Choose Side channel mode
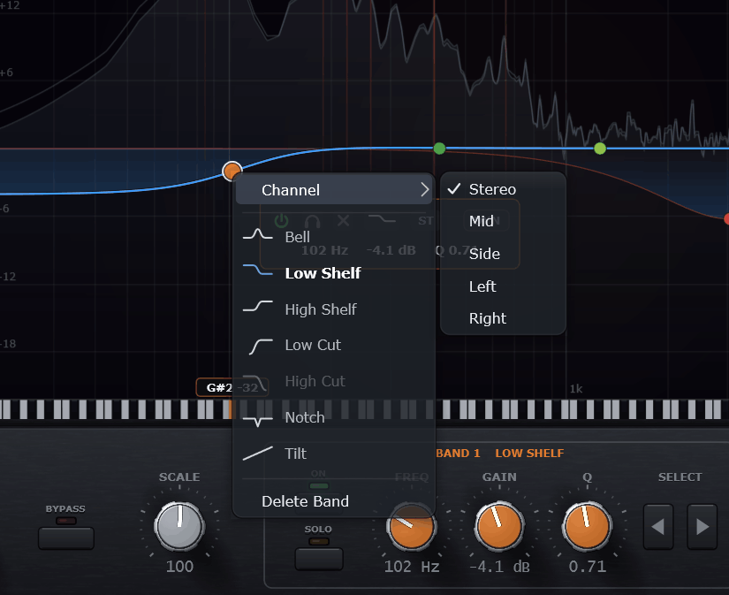This screenshot has width=729, height=595. [503, 254]
